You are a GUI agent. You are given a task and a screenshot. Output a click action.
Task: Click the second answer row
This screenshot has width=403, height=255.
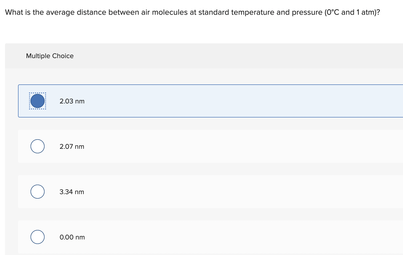click(x=175, y=146)
